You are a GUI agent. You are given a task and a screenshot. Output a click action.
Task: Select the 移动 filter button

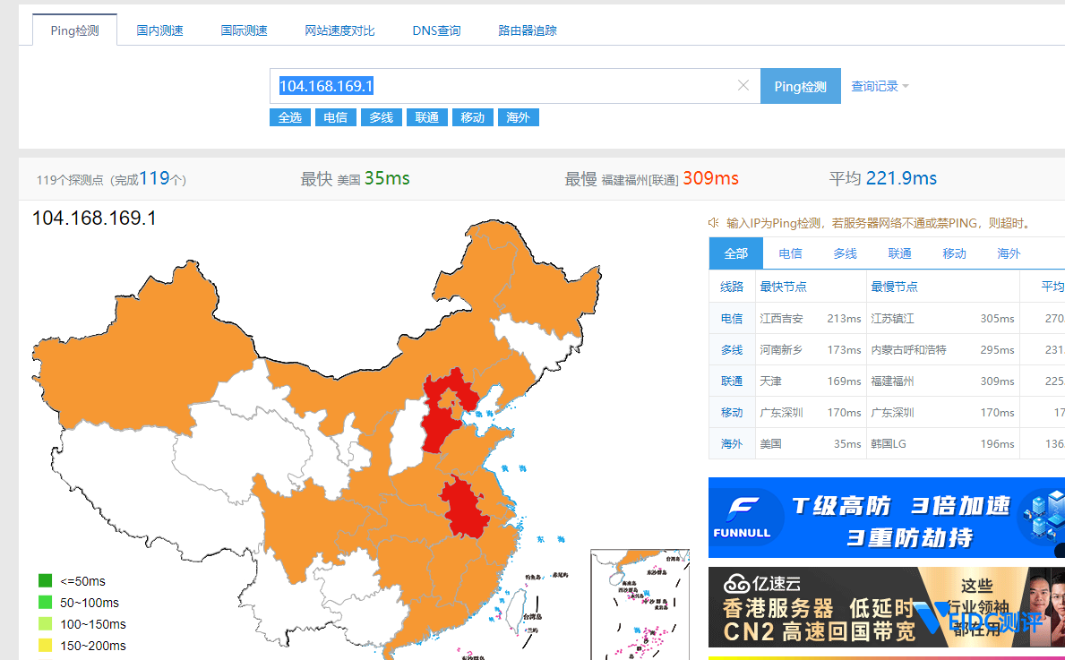(x=472, y=116)
